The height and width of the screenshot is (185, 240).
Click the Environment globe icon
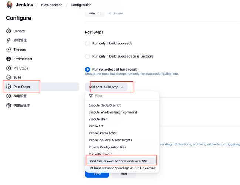click(9, 59)
